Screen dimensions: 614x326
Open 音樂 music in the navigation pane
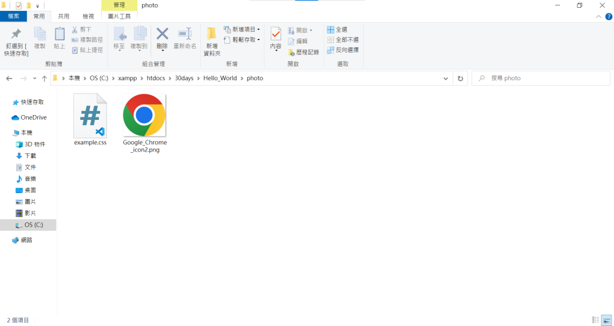point(26,179)
